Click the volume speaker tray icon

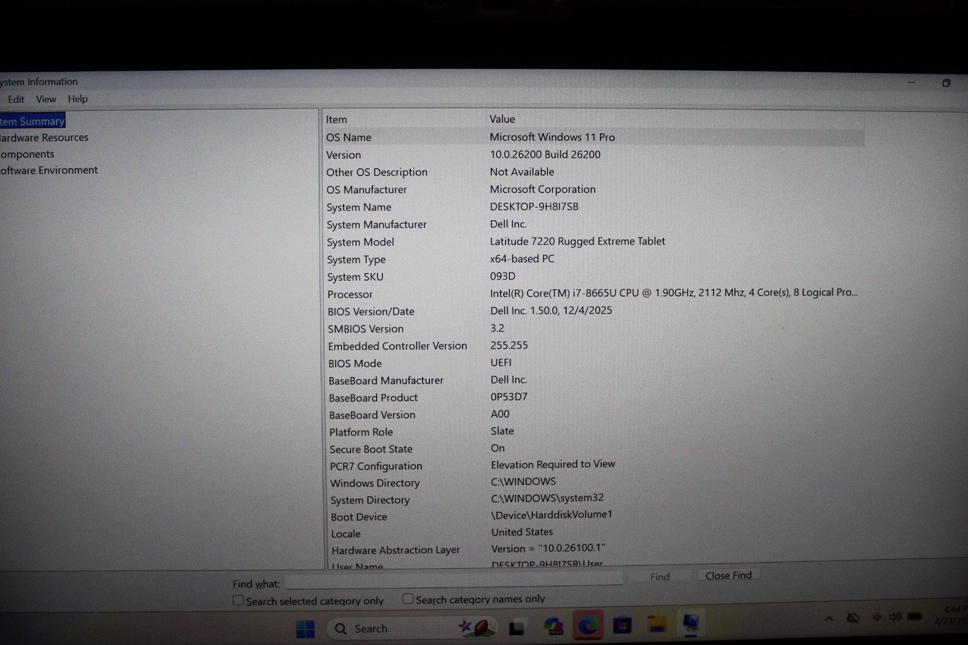click(x=895, y=617)
